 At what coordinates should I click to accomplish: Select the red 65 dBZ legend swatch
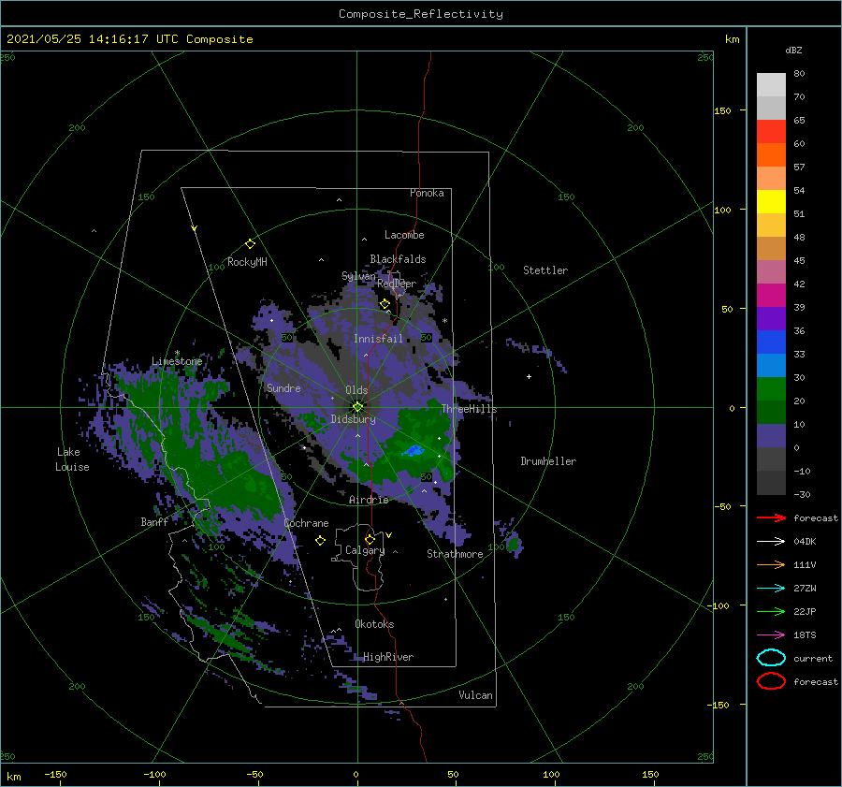point(771,131)
